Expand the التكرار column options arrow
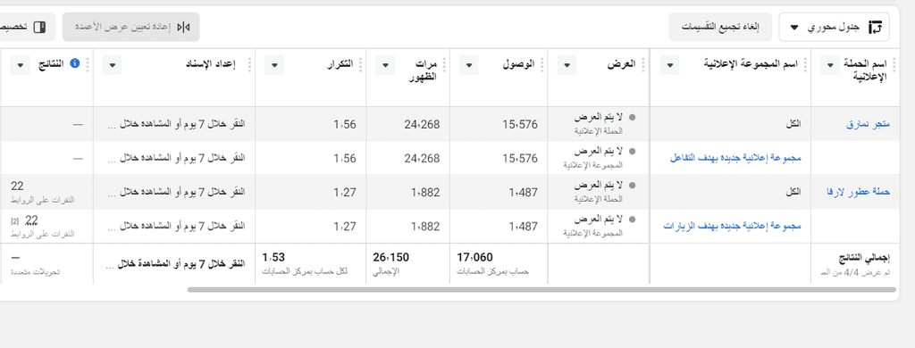The width and height of the screenshot is (915, 348). click(273, 65)
